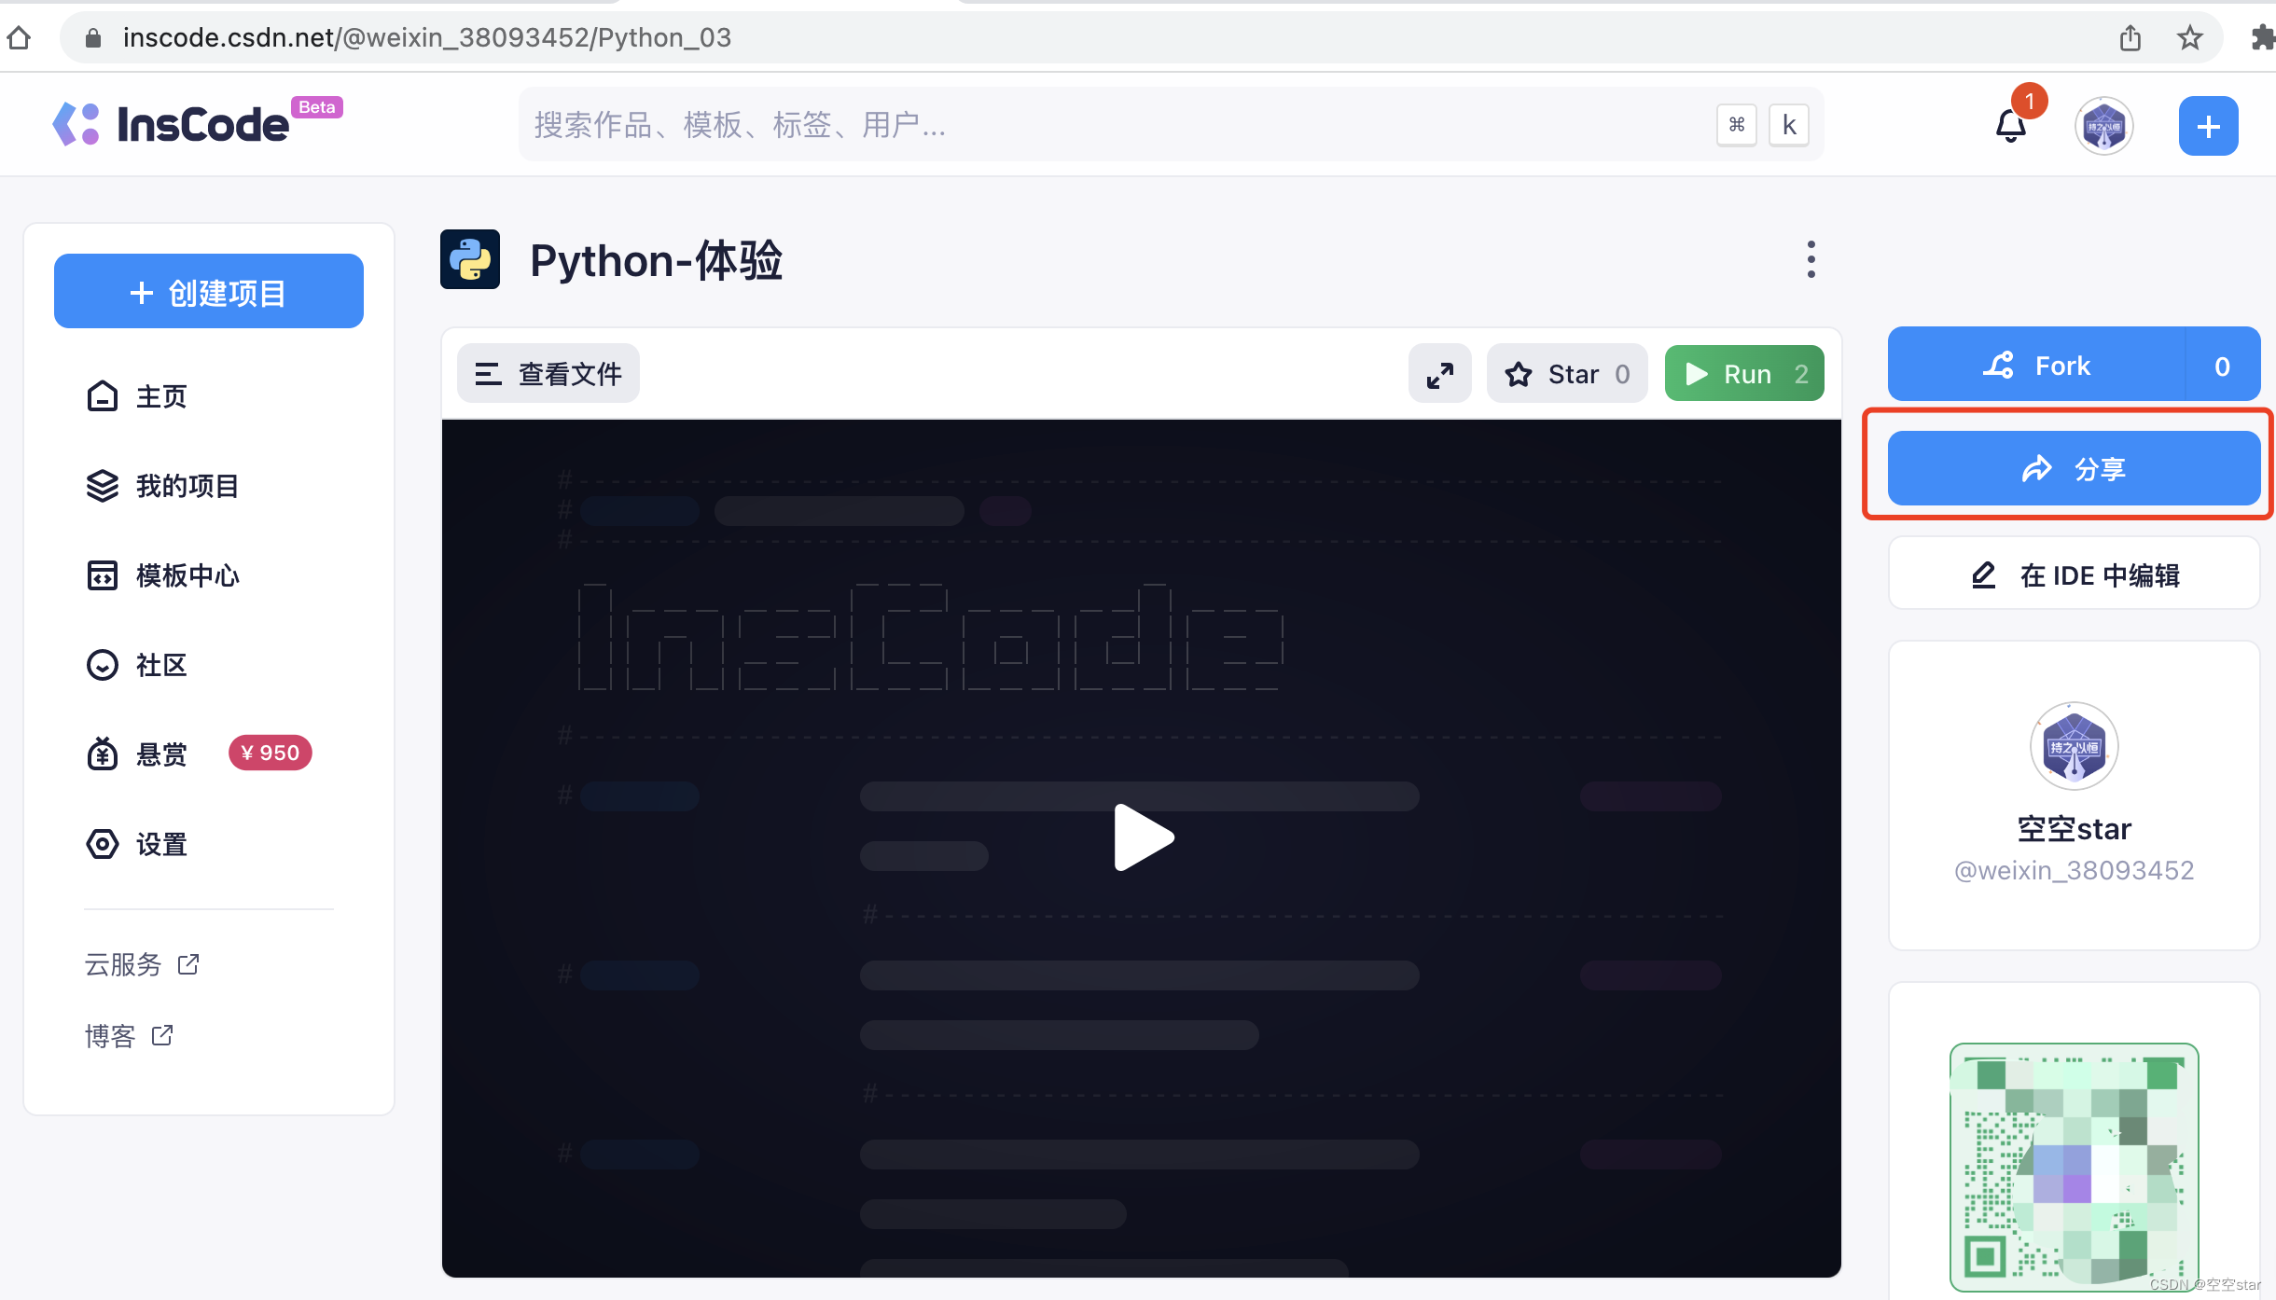This screenshot has width=2276, height=1300.
Task: Click the blue plus icon to create
Action: point(2207,125)
